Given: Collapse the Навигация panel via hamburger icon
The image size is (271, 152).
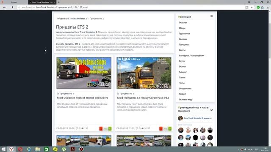Looking at the screenshot, I should (x=212, y=16).
